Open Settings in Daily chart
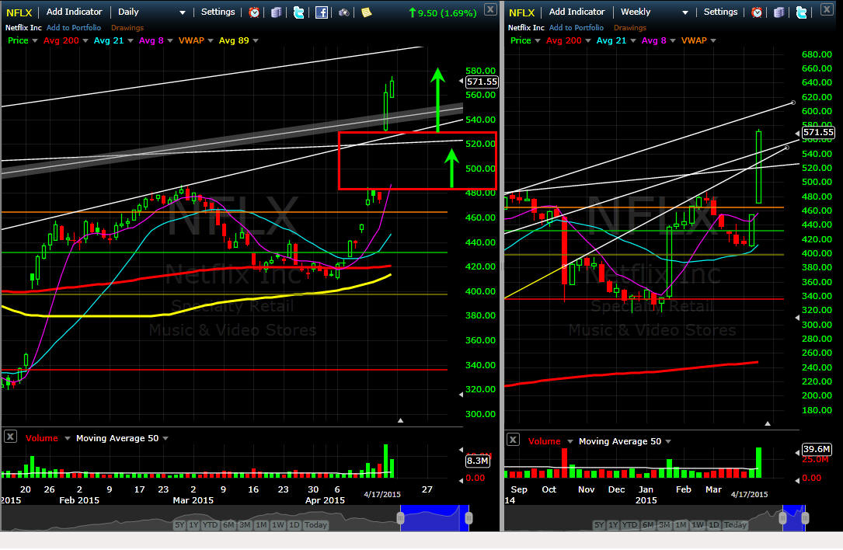The image size is (843, 550). point(218,12)
